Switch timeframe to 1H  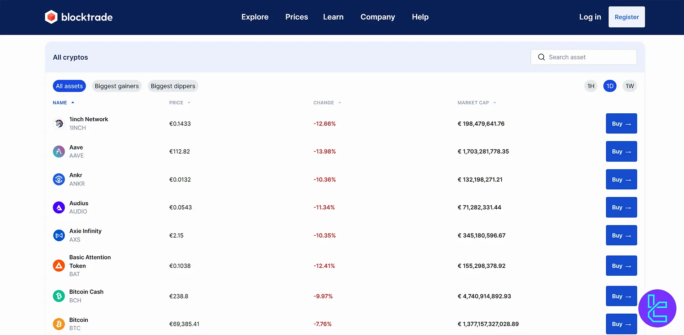(x=591, y=86)
